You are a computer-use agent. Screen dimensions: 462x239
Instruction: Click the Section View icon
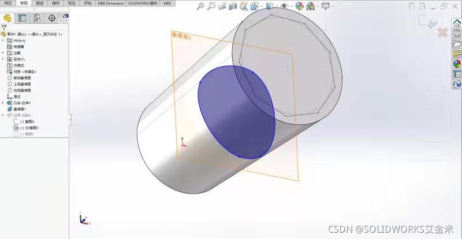(233, 6)
